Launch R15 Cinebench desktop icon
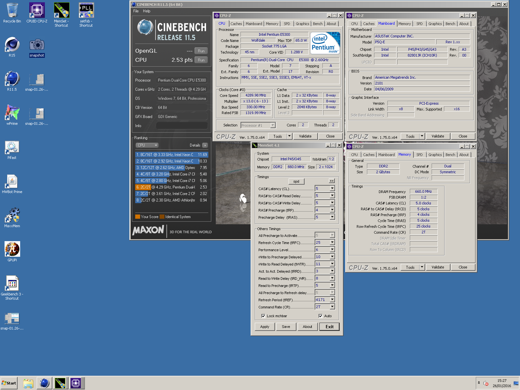Screen dimensions: 520x390 pos(12,47)
